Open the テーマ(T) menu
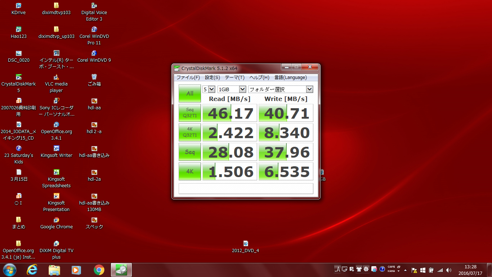 [234, 78]
